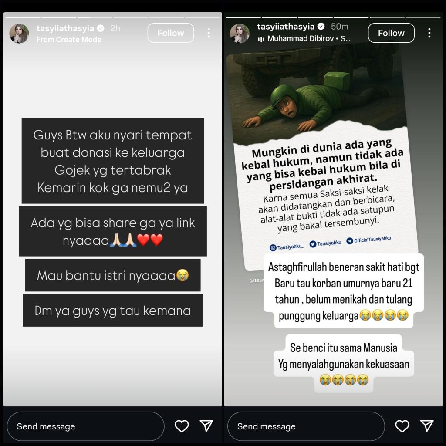Image resolution: width=446 pixels, height=446 pixels.
Task: Open three-dot menu on left story
Action: 209,33
